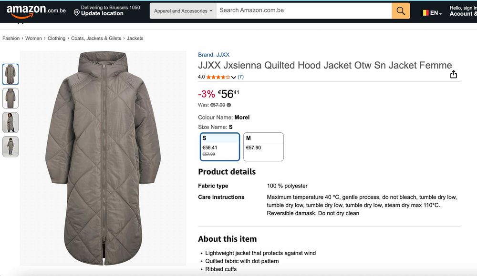
Task: Click the Search Amazon.com.be input field
Action: (x=304, y=10)
